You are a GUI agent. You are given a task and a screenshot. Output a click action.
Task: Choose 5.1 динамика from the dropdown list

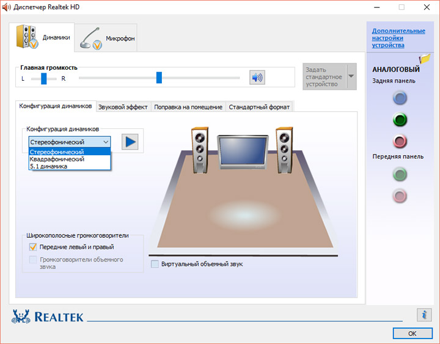click(70, 166)
